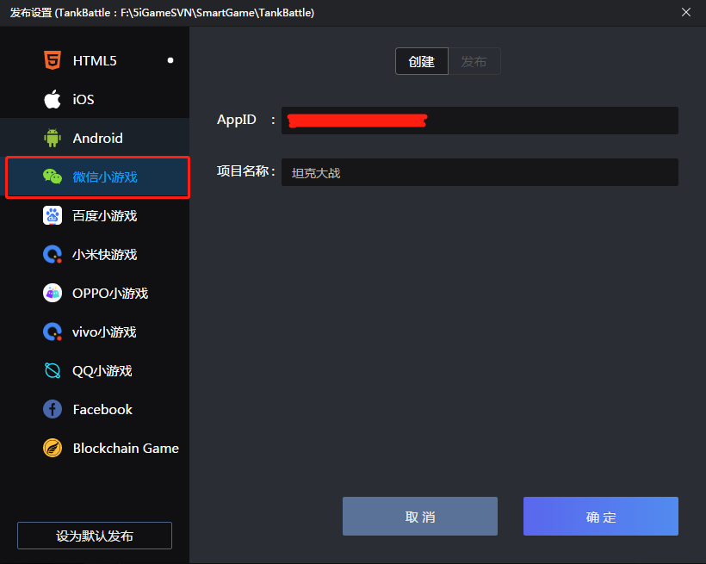The height and width of the screenshot is (564, 706).
Task: Select vivo小游戏 label
Action: coord(104,332)
